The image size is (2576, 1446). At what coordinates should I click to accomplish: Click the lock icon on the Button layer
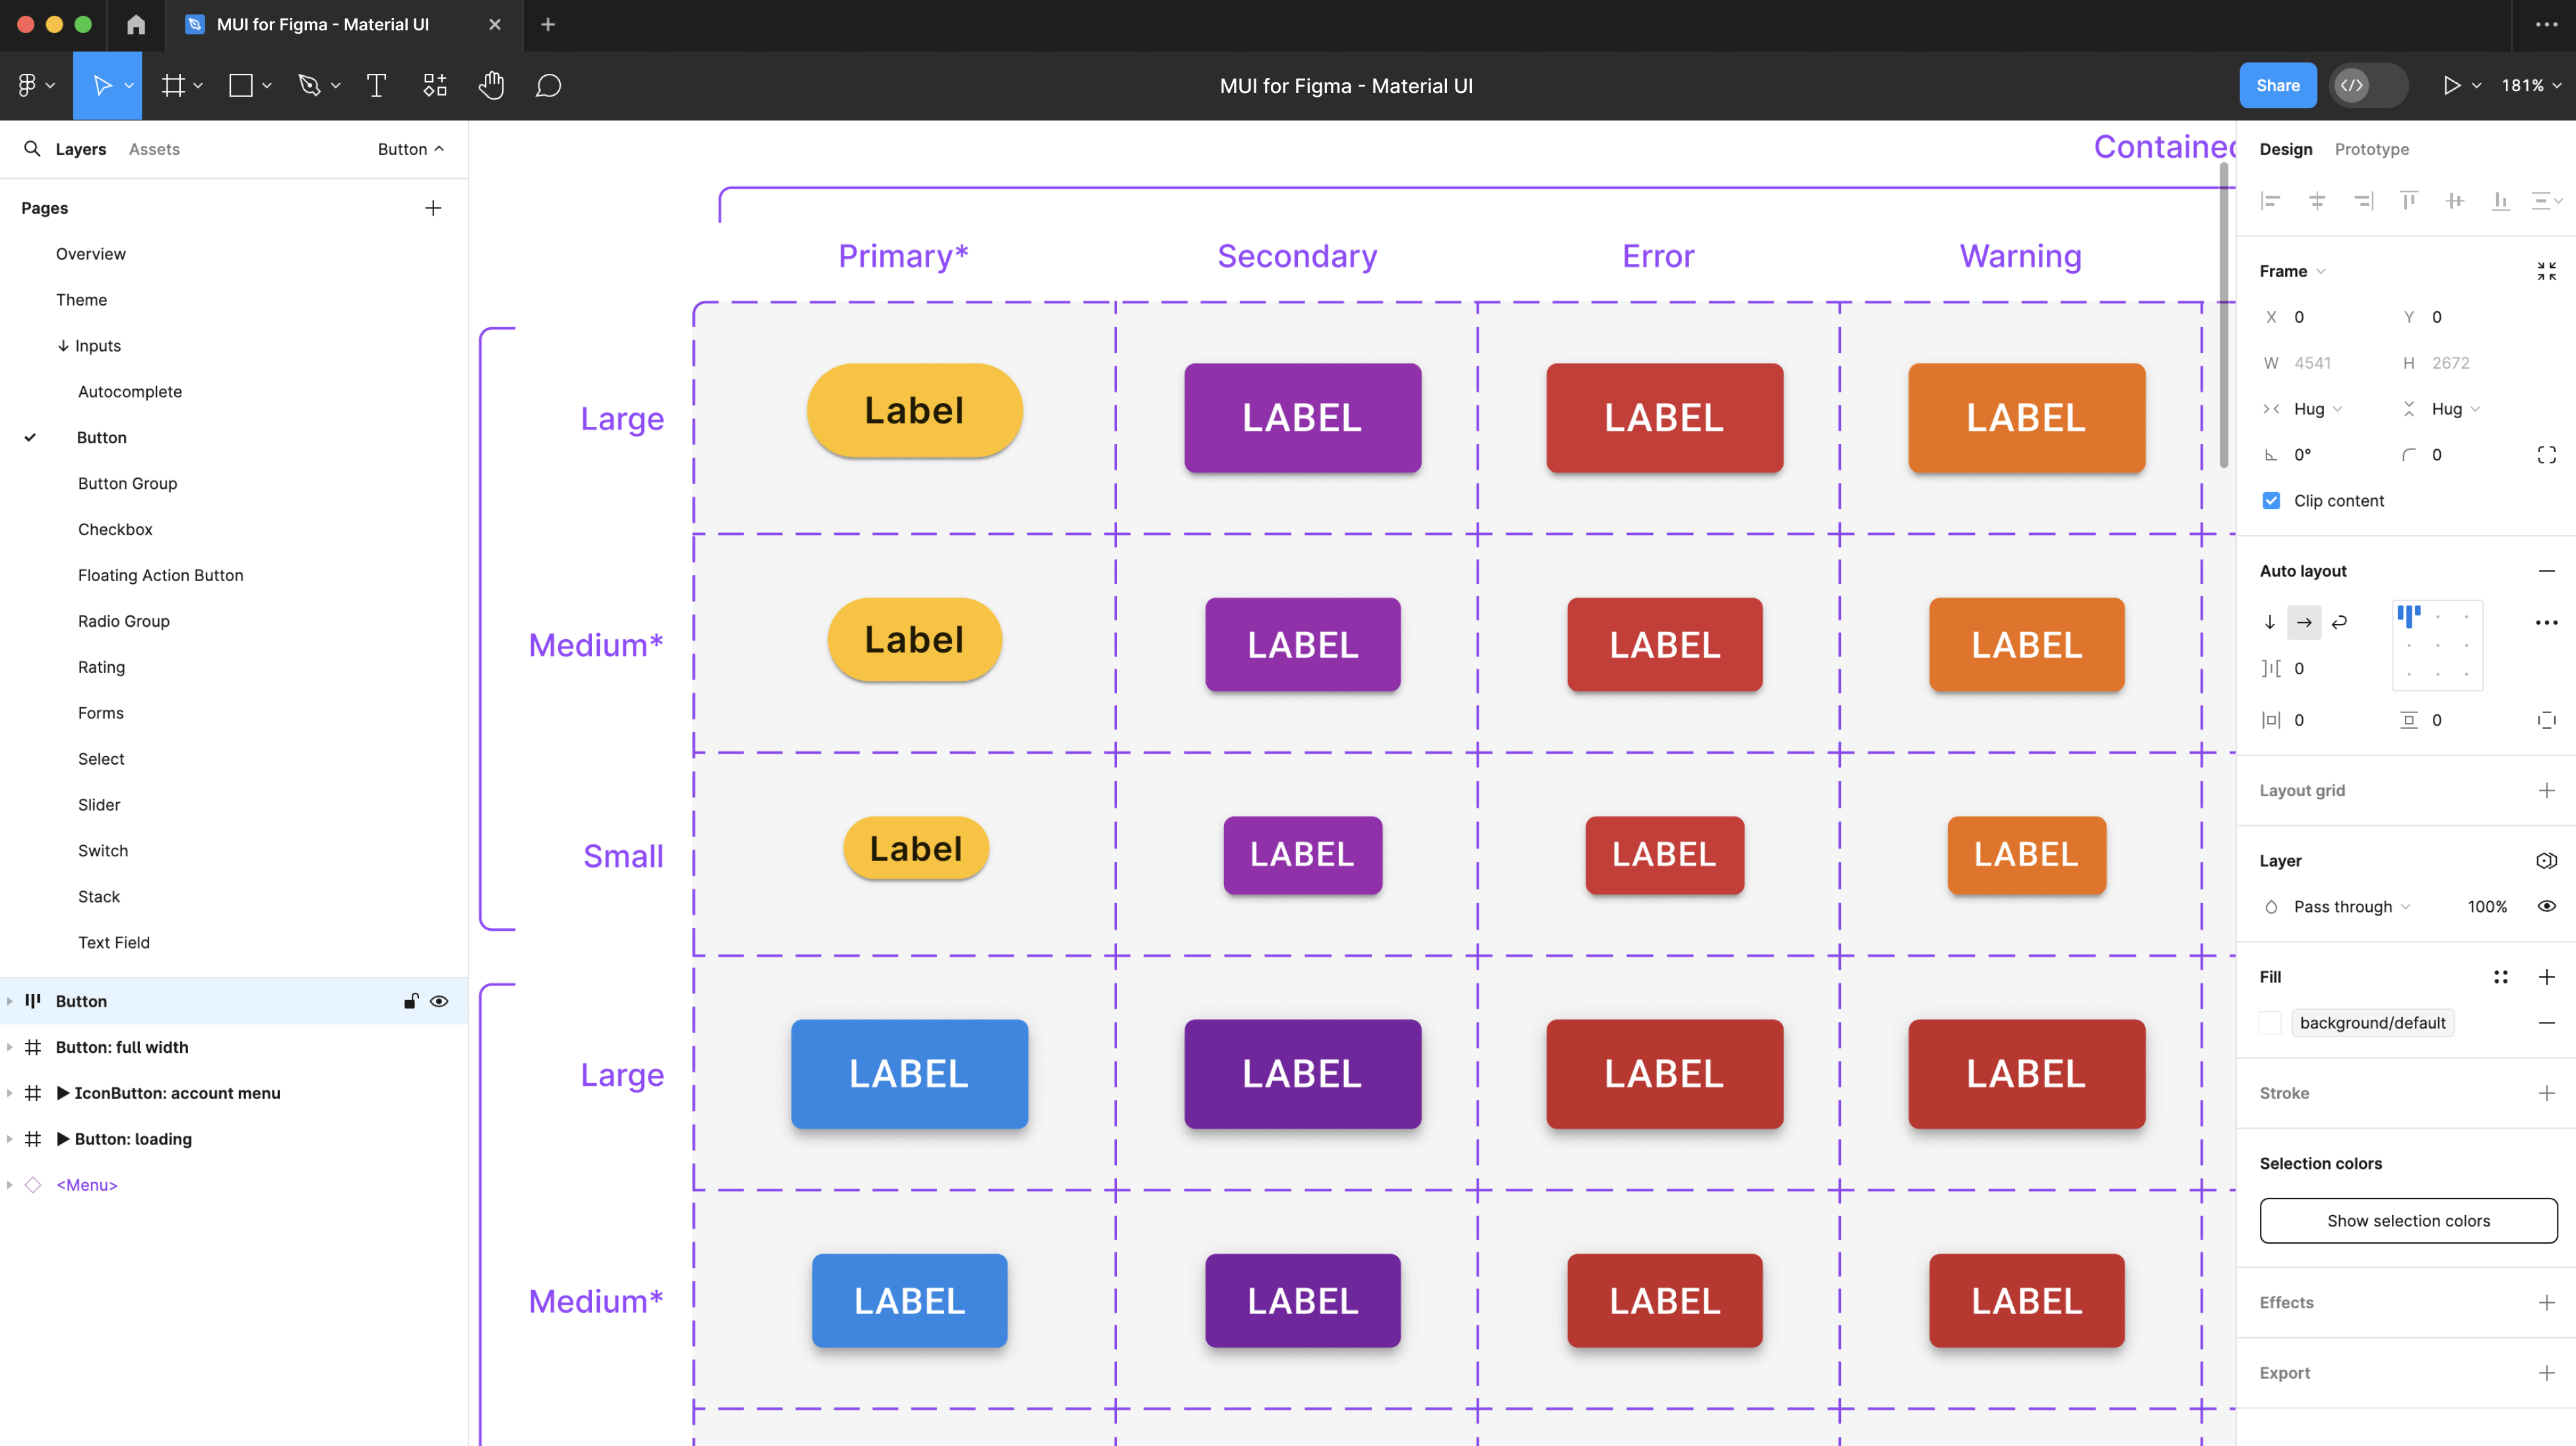coord(411,1001)
